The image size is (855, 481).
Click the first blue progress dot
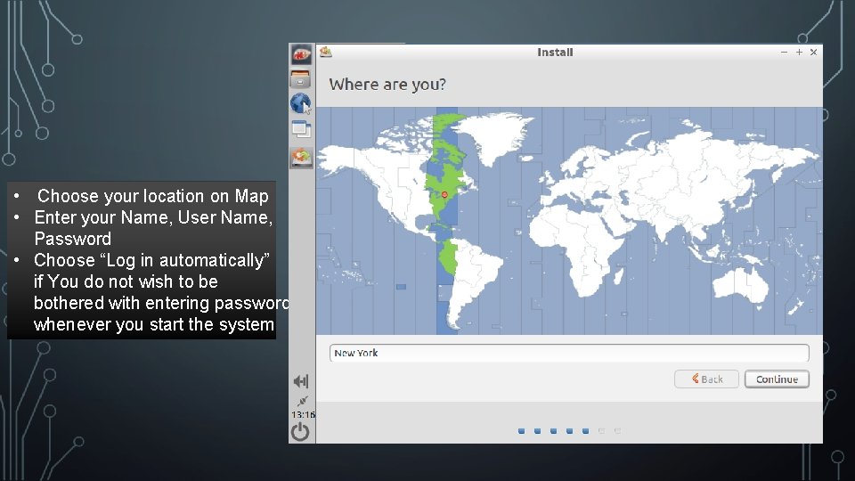[x=521, y=431]
